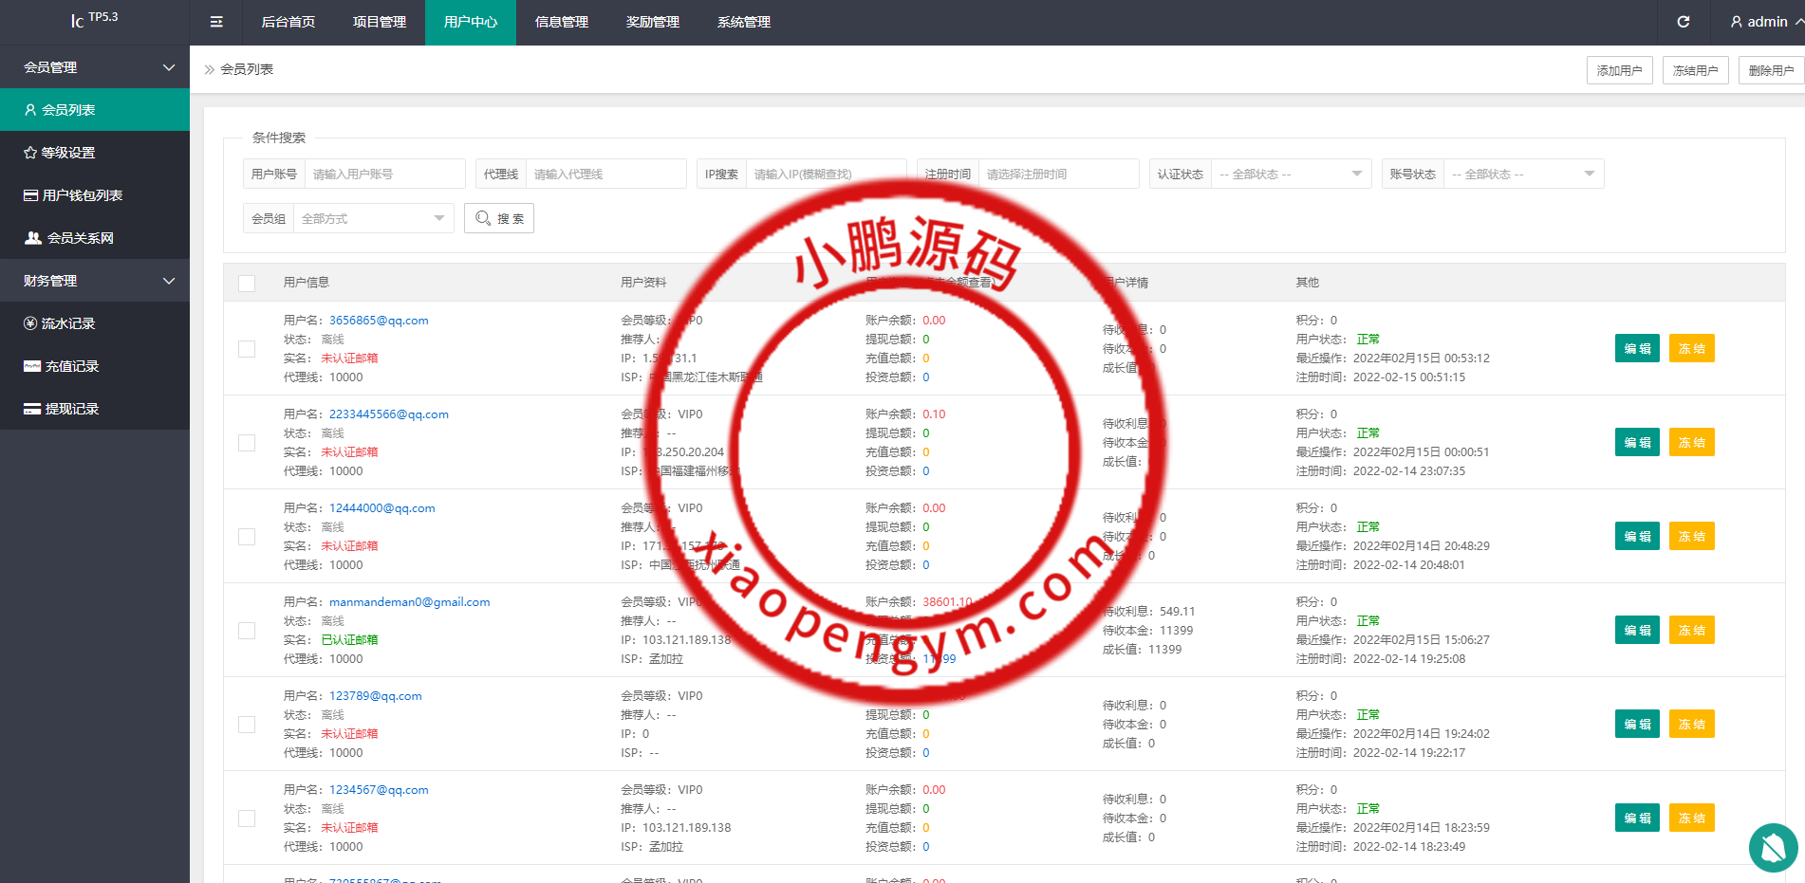Click the refresh icon in top bar

(x=1683, y=22)
